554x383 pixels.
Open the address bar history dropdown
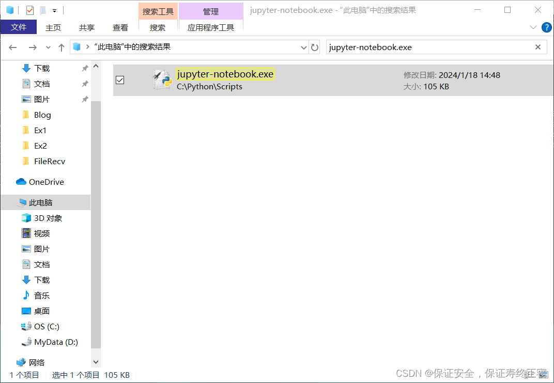click(x=303, y=47)
